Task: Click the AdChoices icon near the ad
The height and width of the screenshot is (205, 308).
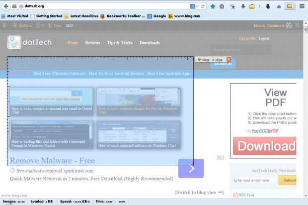Action: click(221, 158)
